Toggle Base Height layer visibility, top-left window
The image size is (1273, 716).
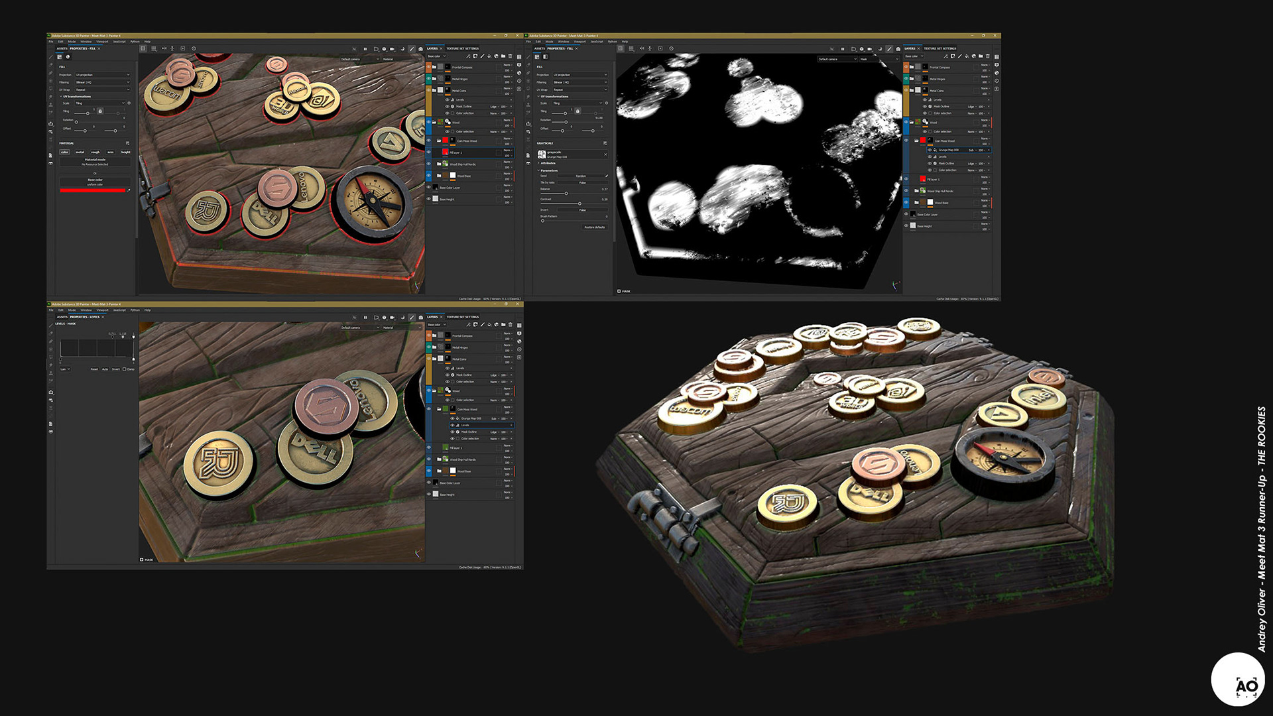pyautogui.click(x=428, y=199)
